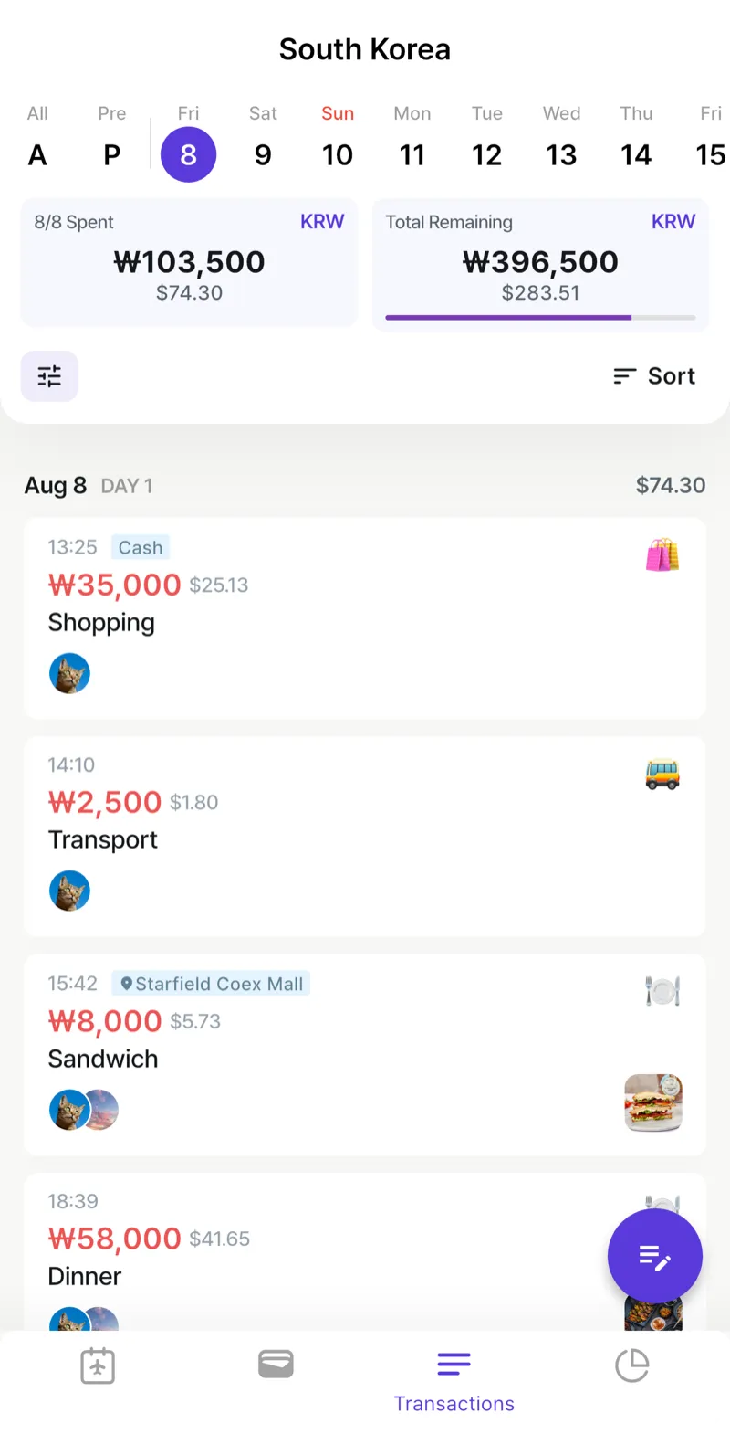The image size is (730, 1434).
Task: Open the Starfield Coex Mall location tag
Action: coord(211,984)
